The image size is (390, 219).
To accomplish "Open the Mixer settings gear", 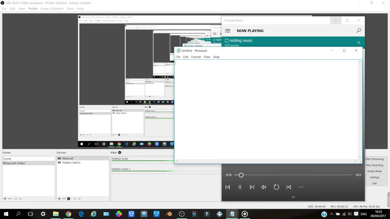I will (x=120, y=152).
